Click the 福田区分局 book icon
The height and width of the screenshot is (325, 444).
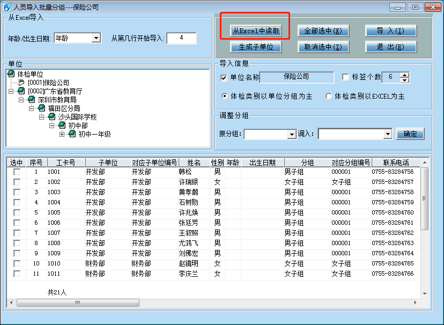(42, 108)
